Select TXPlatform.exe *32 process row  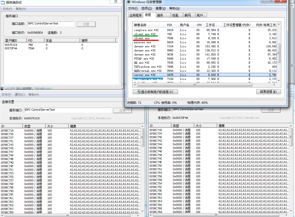pyautogui.click(x=205, y=67)
